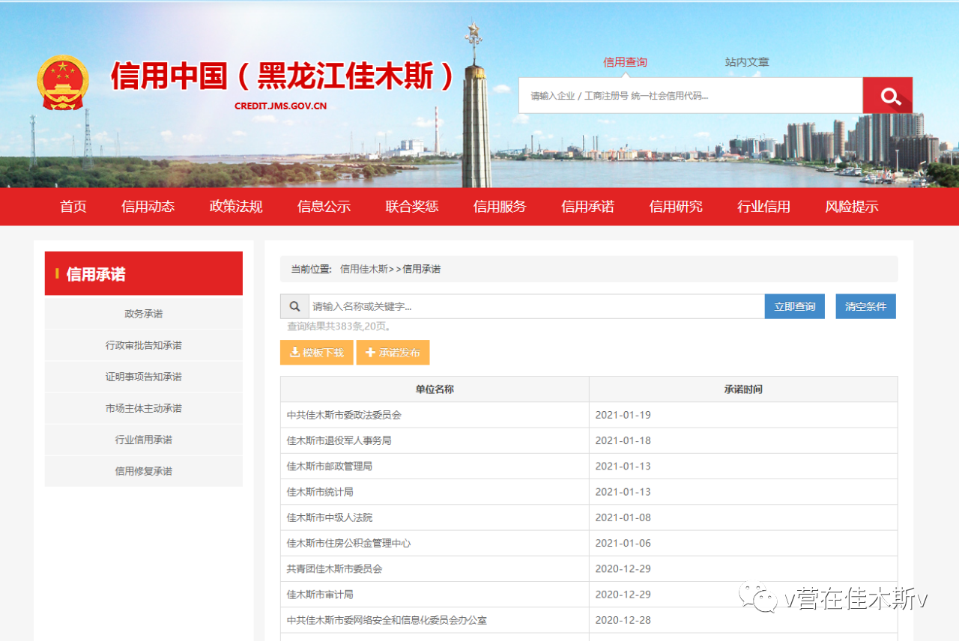Click the 信用中国（黑龙江佳木斯） site title
959x641 pixels.
click(x=283, y=76)
